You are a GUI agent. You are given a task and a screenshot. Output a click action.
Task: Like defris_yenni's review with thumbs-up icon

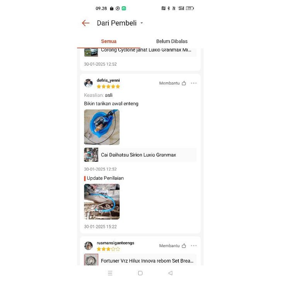click(x=184, y=83)
